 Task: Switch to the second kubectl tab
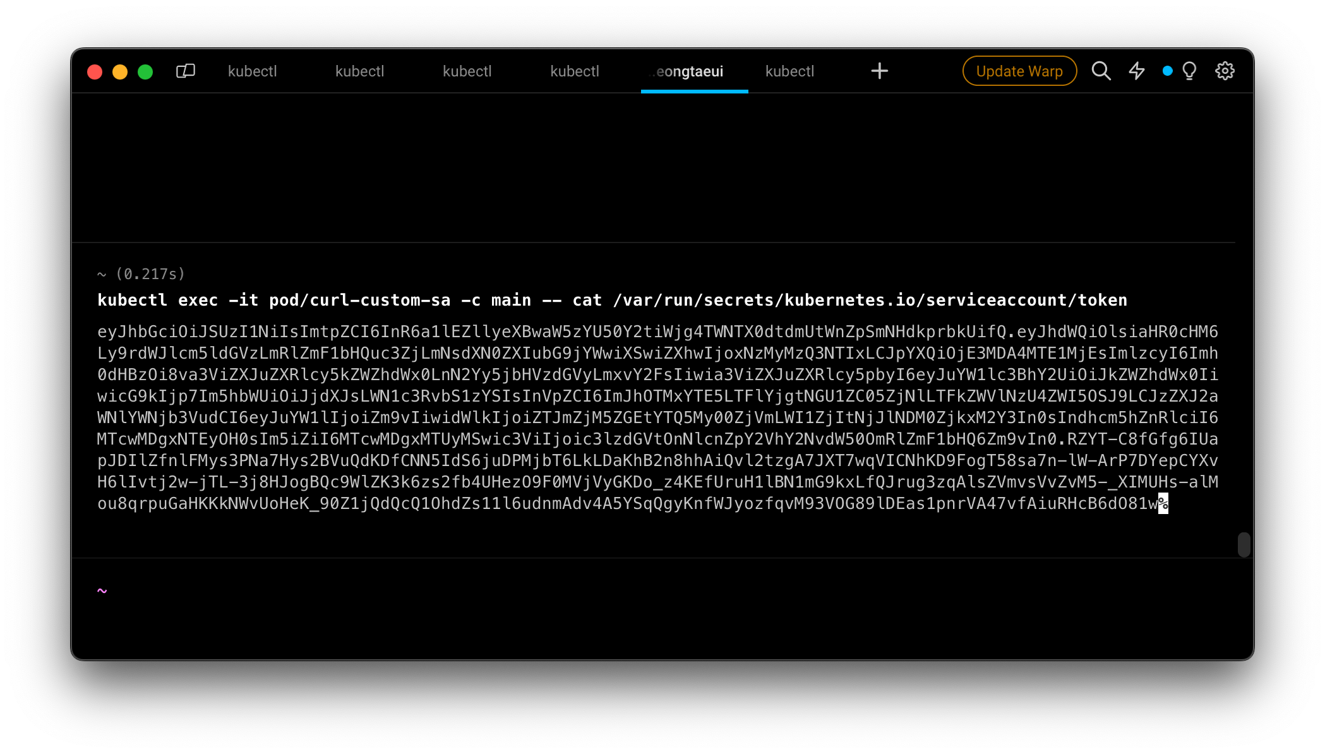click(x=359, y=71)
